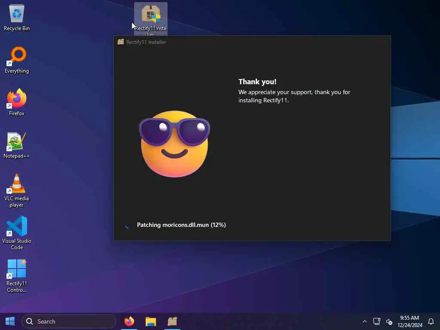Select the Visual Studio Code desktop shortcut
This screenshot has width=440, height=330.
pyautogui.click(x=17, y=233)
